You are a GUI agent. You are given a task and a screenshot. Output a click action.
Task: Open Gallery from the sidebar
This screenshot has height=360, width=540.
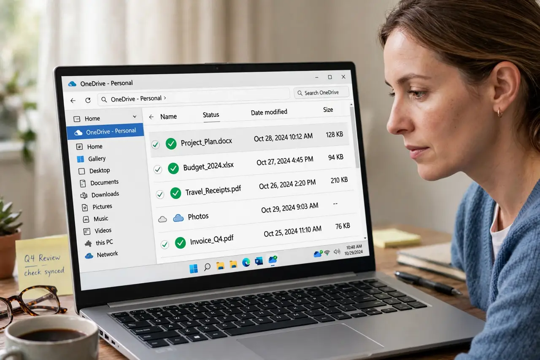pos(92,159)
